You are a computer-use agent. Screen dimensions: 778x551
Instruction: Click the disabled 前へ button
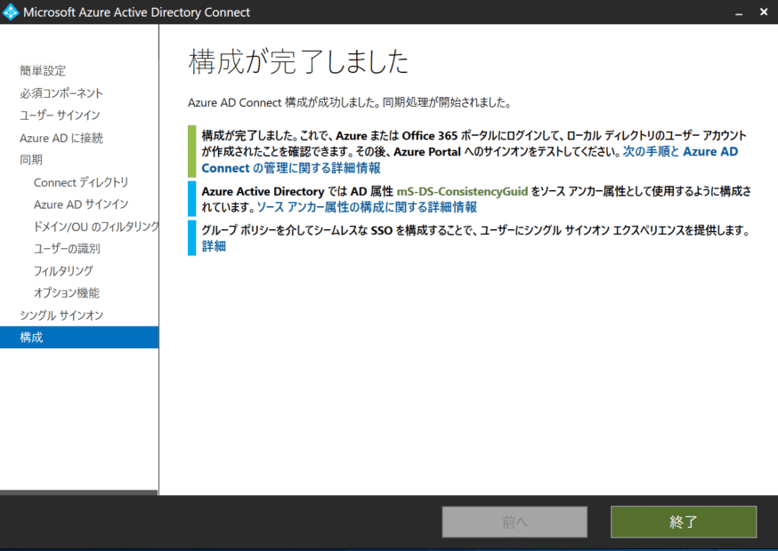pyautogui.click(x=515, y=522)
